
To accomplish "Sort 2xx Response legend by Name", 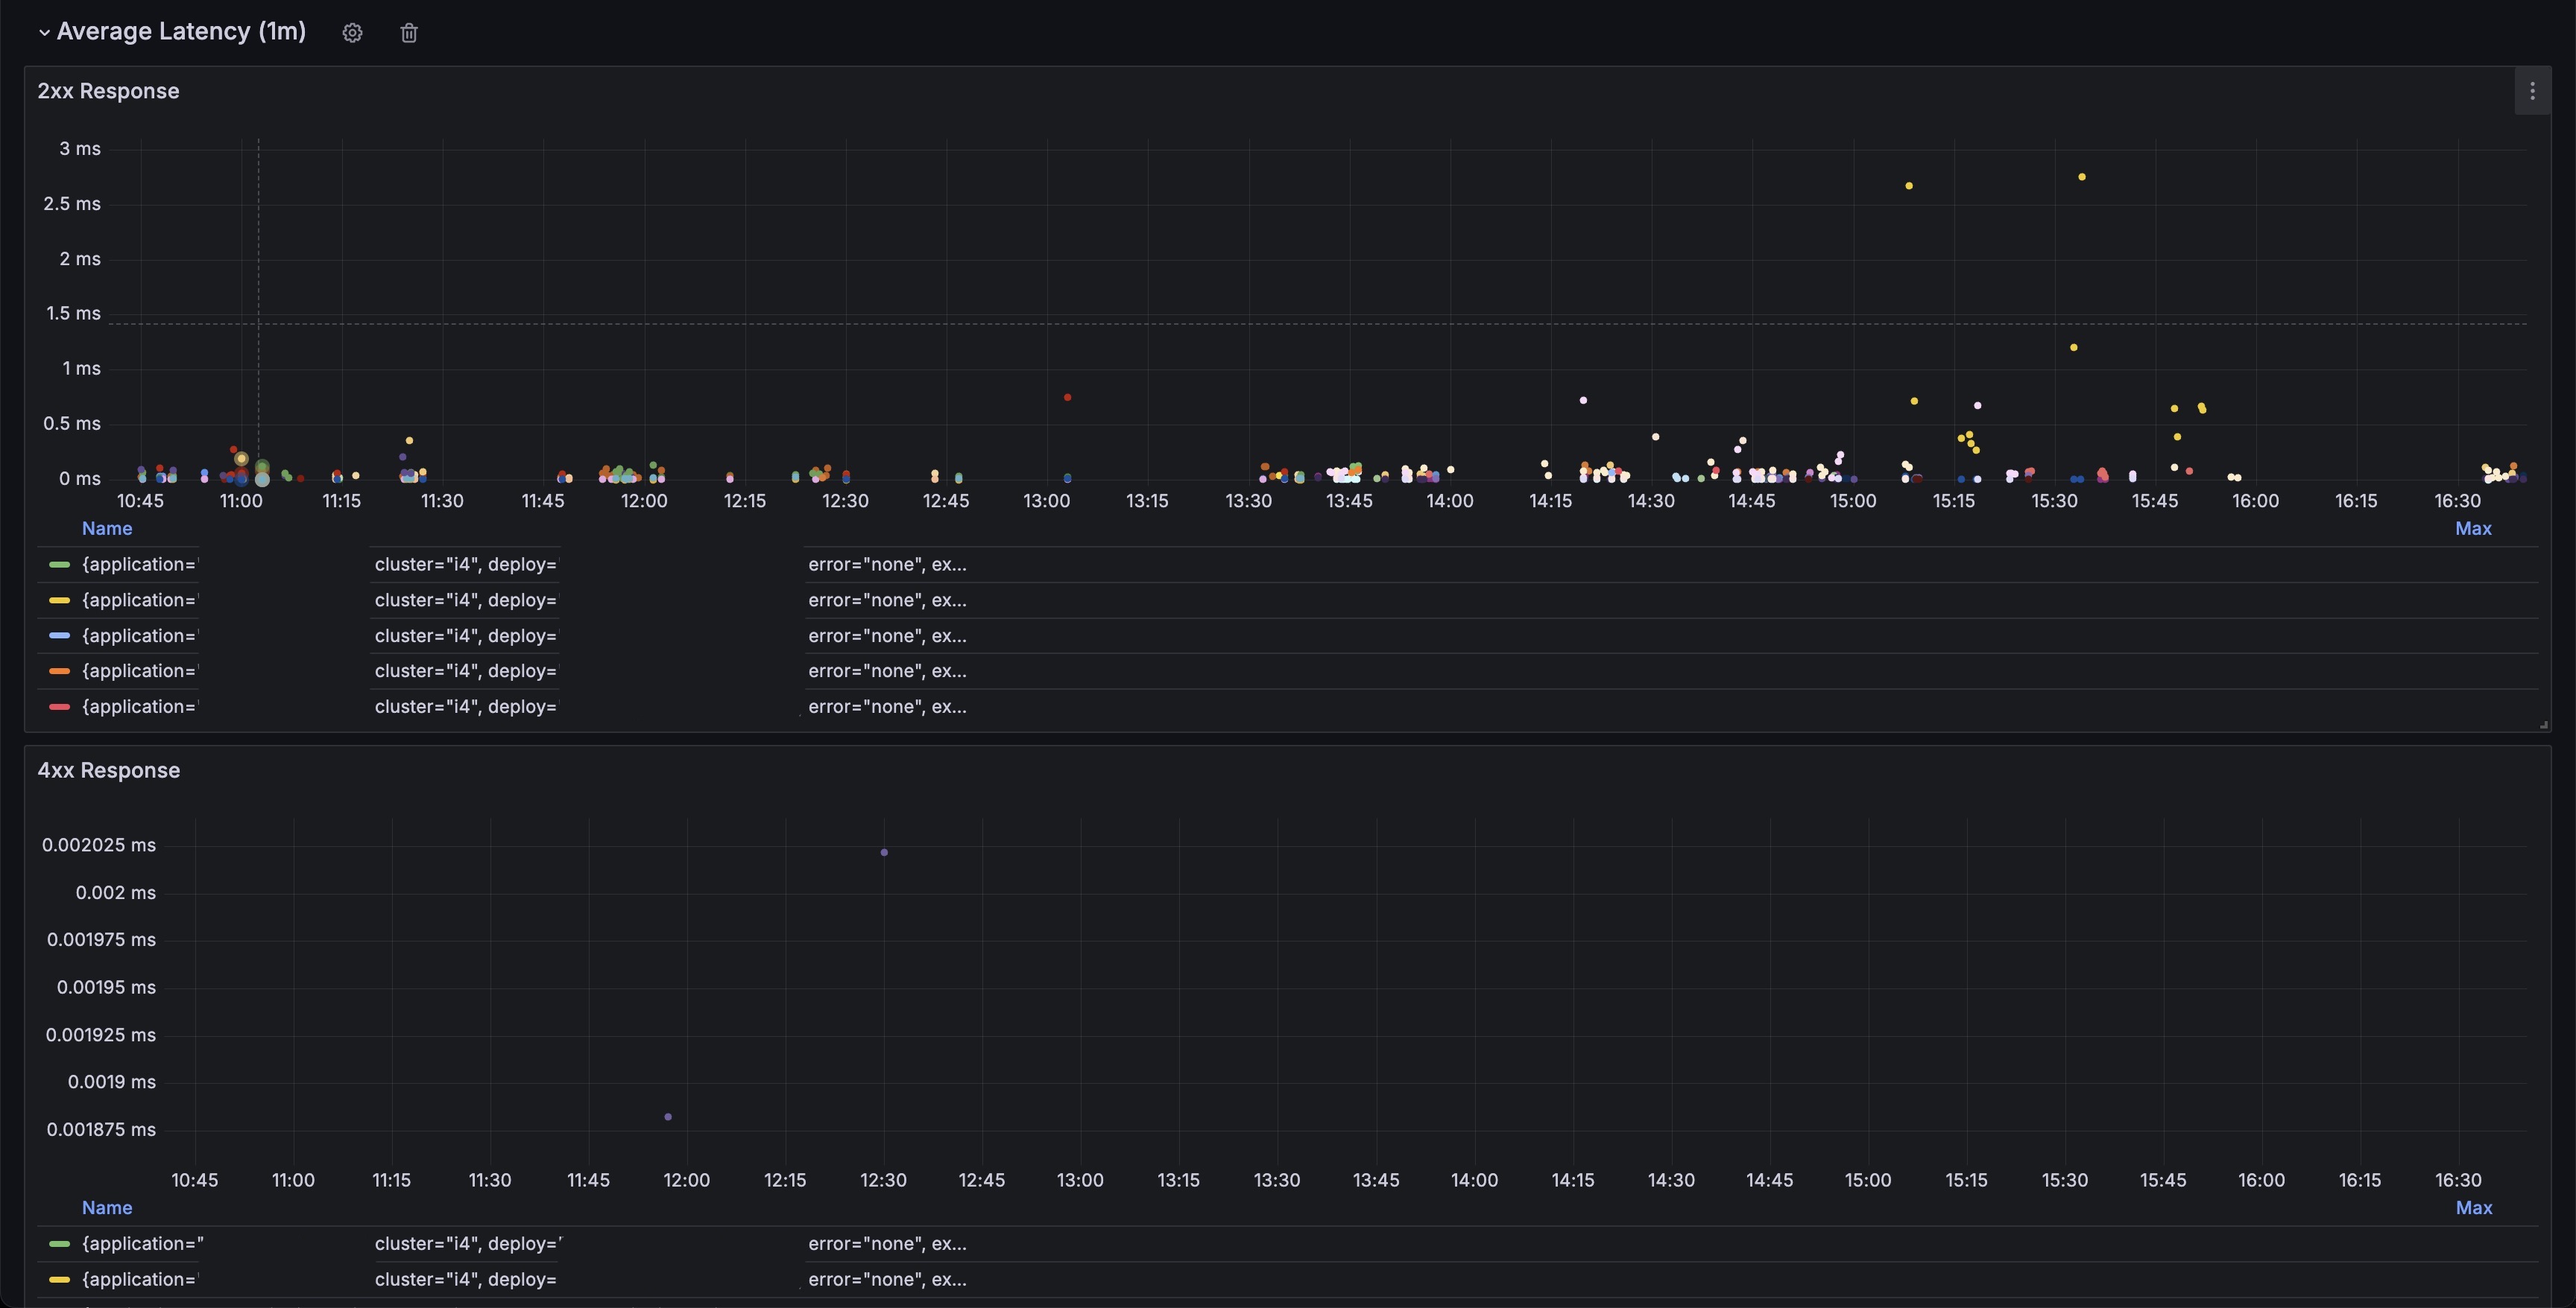I will [107, 529].
